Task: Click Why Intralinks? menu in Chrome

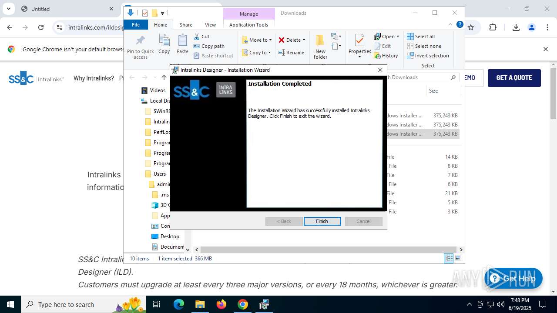Action: click(94, 78)
